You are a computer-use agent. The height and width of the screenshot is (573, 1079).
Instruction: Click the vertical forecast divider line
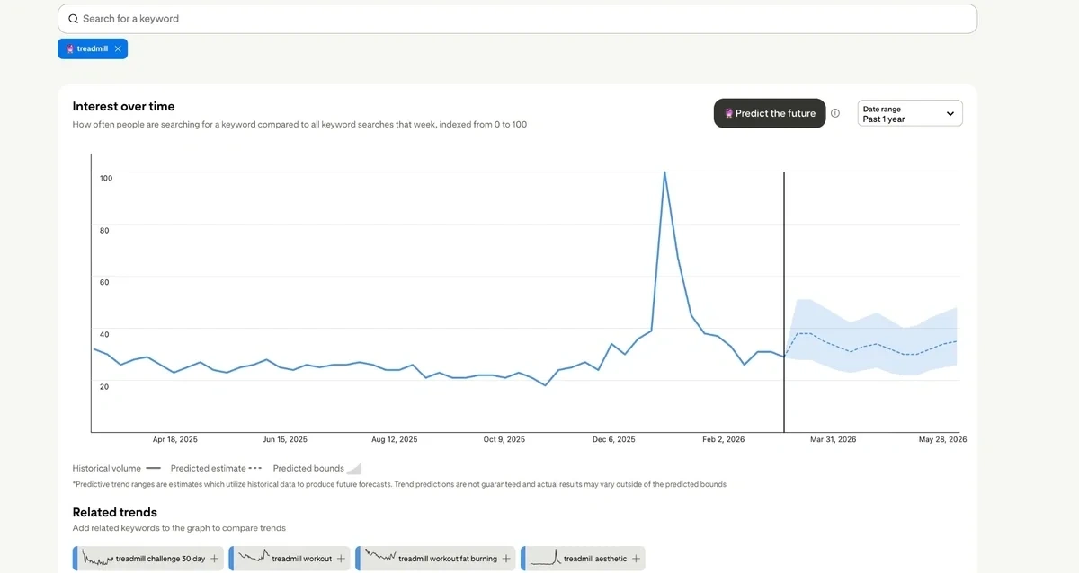point(784,269)
